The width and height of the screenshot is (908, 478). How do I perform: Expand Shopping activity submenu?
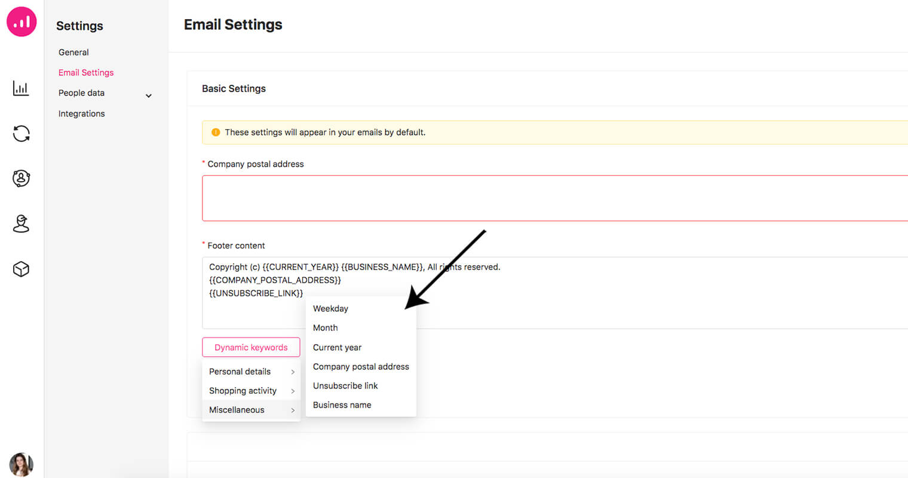[251, 391]
